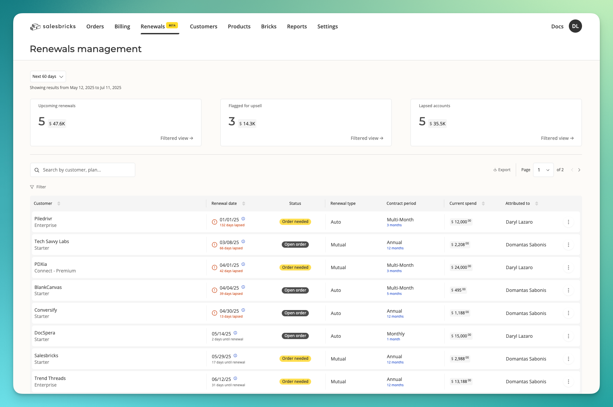Click info icon next to 03/08/25
Screen dimensions: 613x407
pyautogui.click(x=243, y=241)
